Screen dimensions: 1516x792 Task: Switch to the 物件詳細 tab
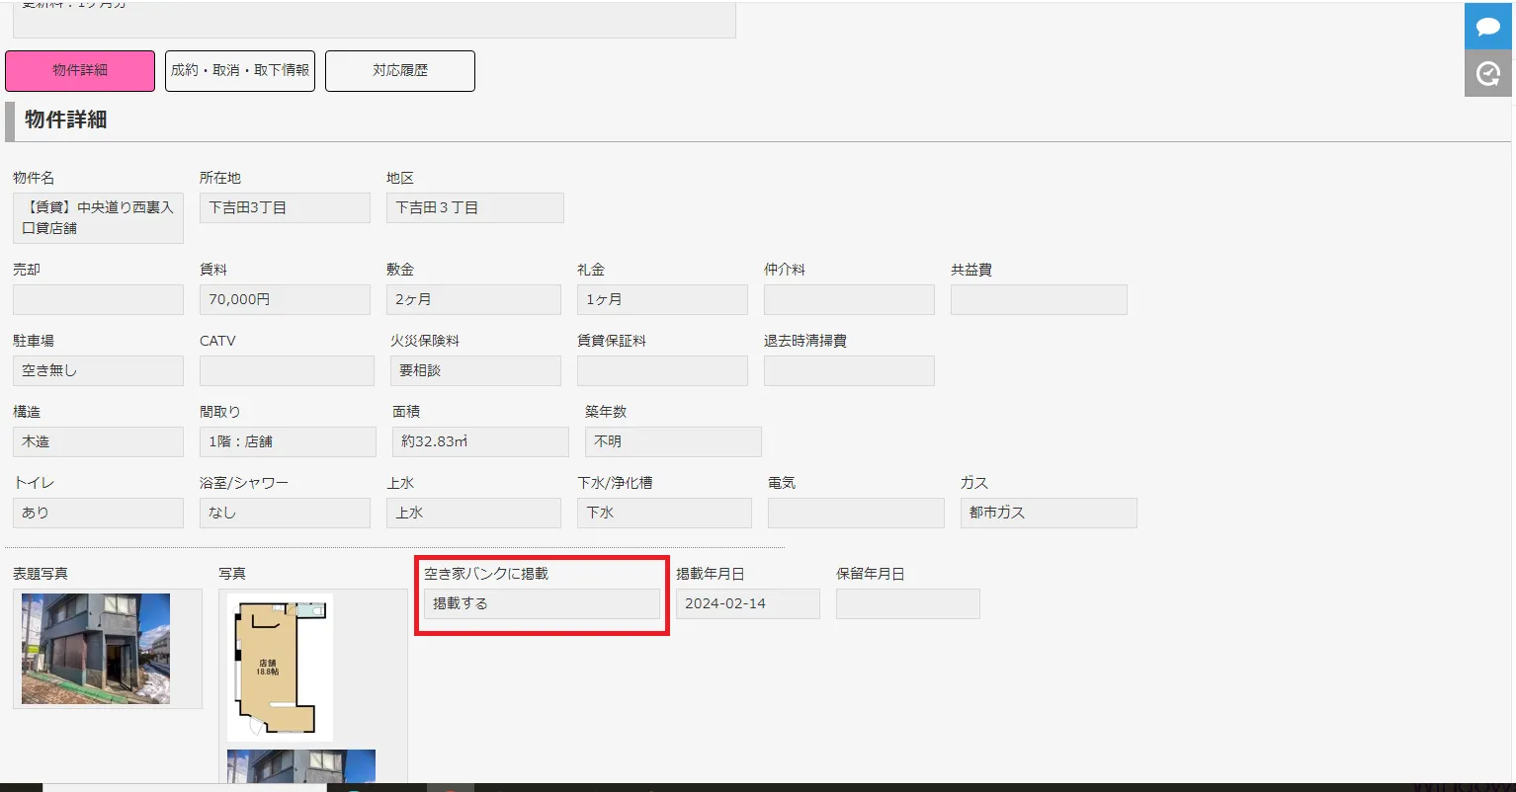pyautogui.click(x=80, y=71)
